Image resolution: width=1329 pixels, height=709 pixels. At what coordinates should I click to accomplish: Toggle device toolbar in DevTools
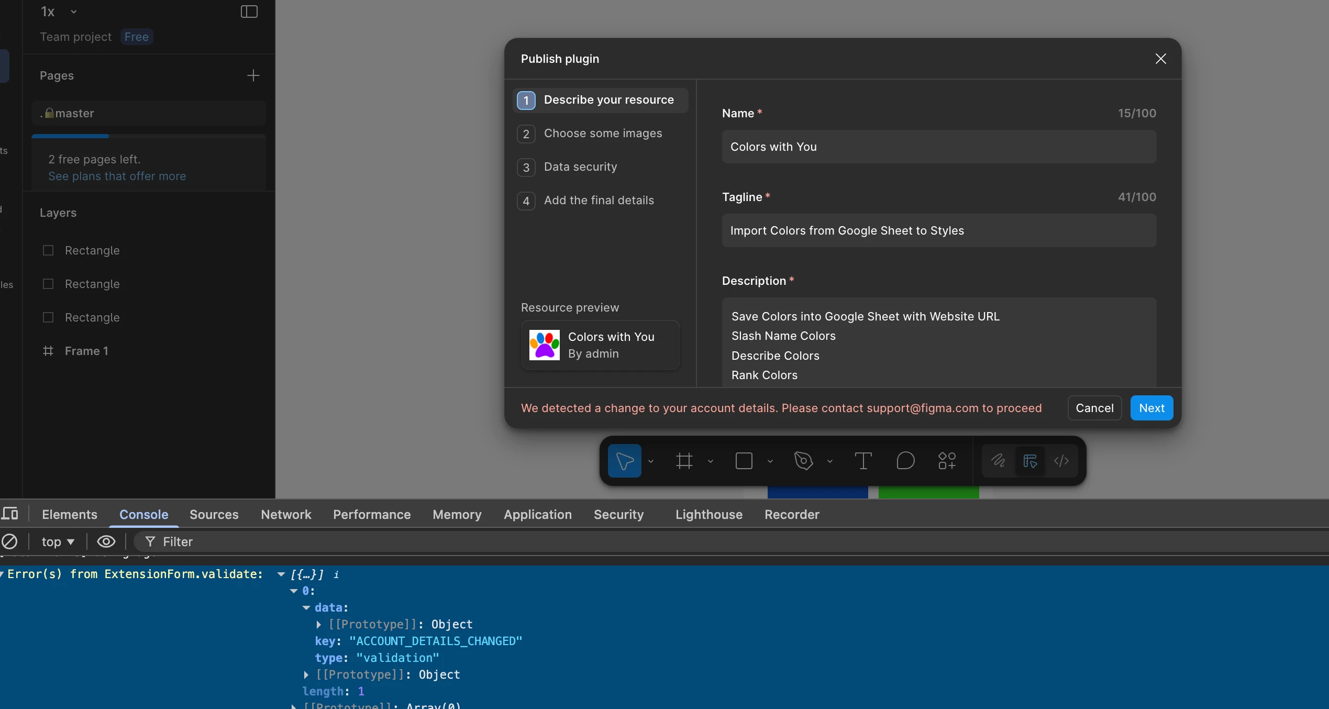pos(9,514)
